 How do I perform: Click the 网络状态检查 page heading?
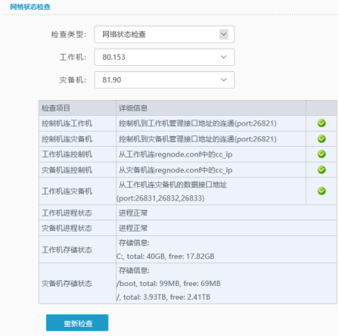(x=30, y=7)
